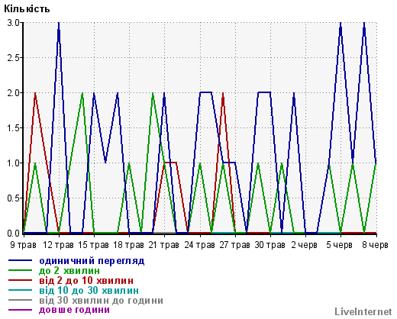Image resolution: width=397 pixels, height=319 pixels.
Task: Click the '8 черв' date axis label
Action: tap(375, 245)
